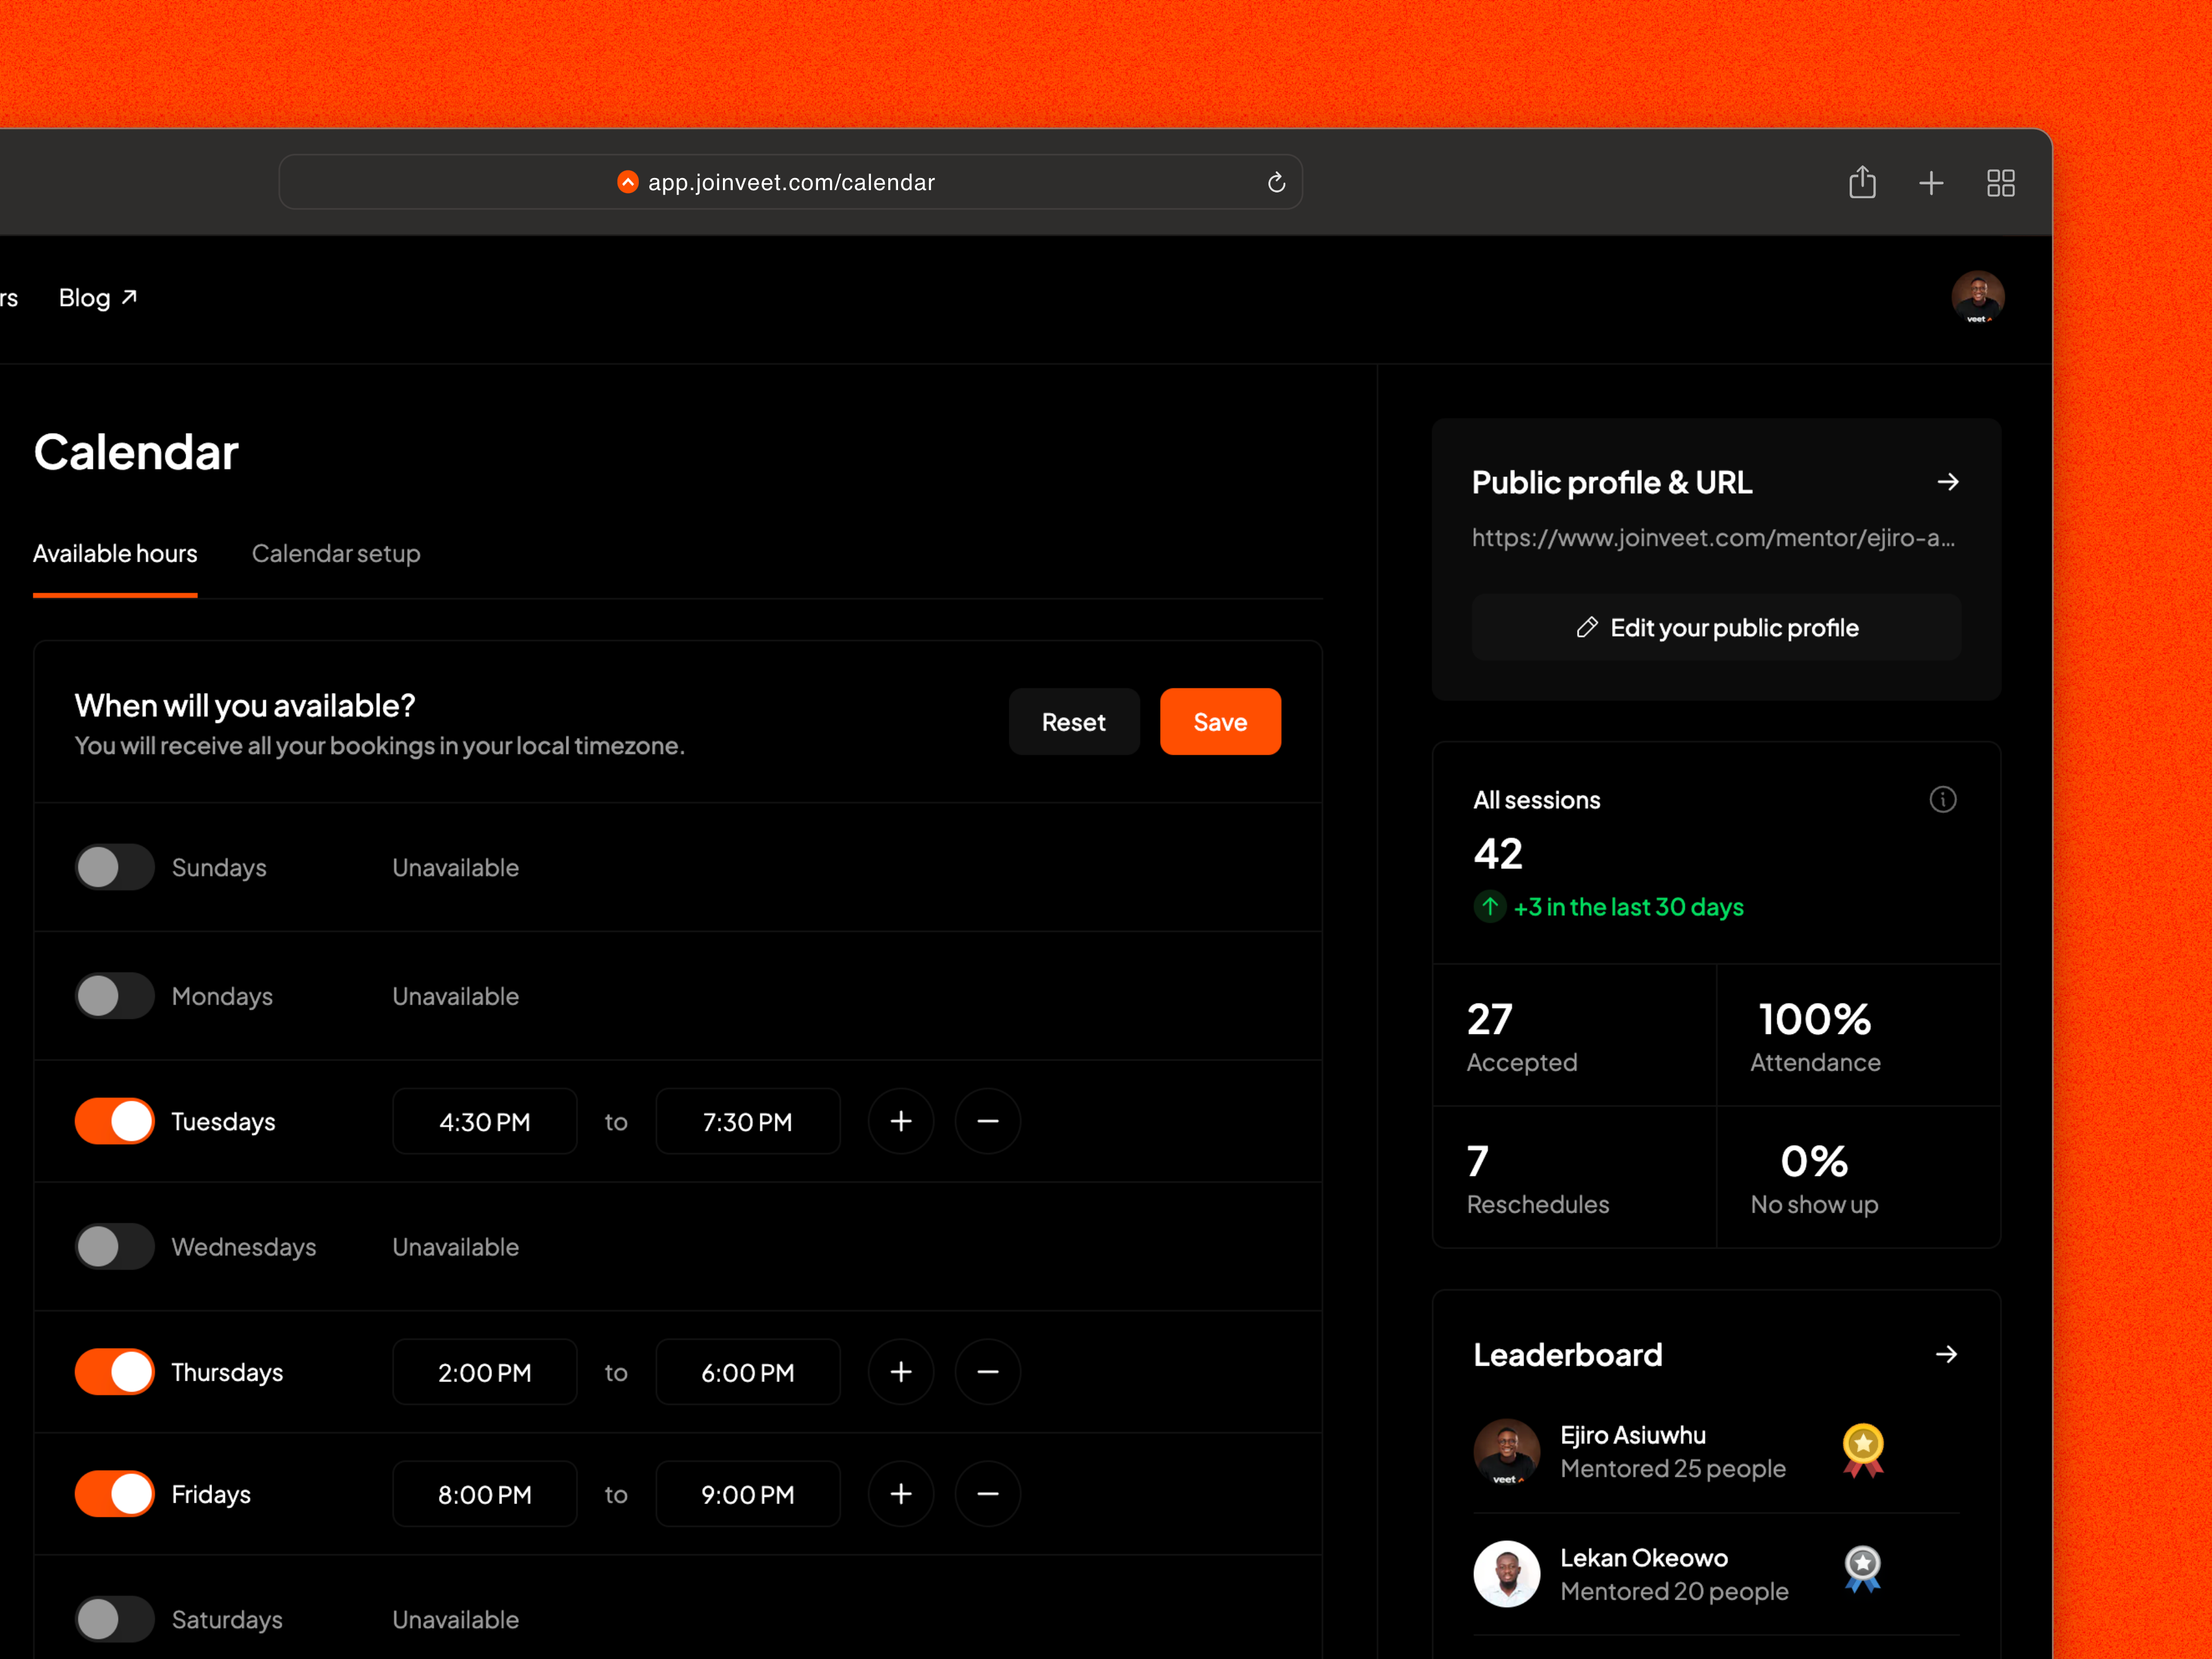
Task: Click 'When will you available?' heading
Action: 245,705
